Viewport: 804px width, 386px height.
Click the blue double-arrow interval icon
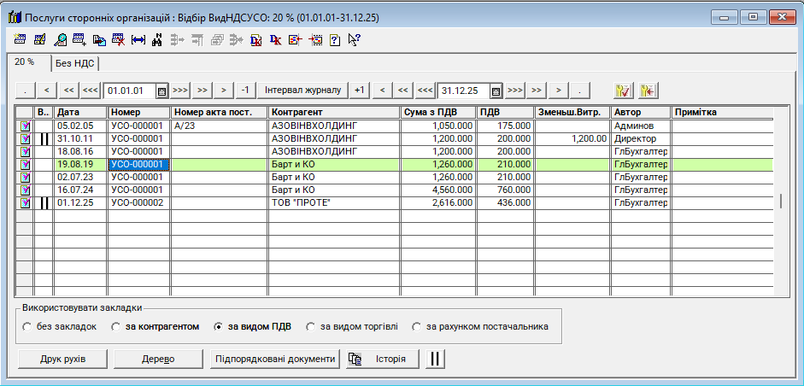[x=138, y=39]
